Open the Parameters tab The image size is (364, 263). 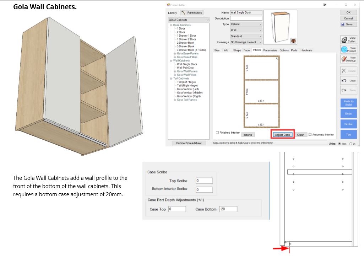tap(270, 50)
